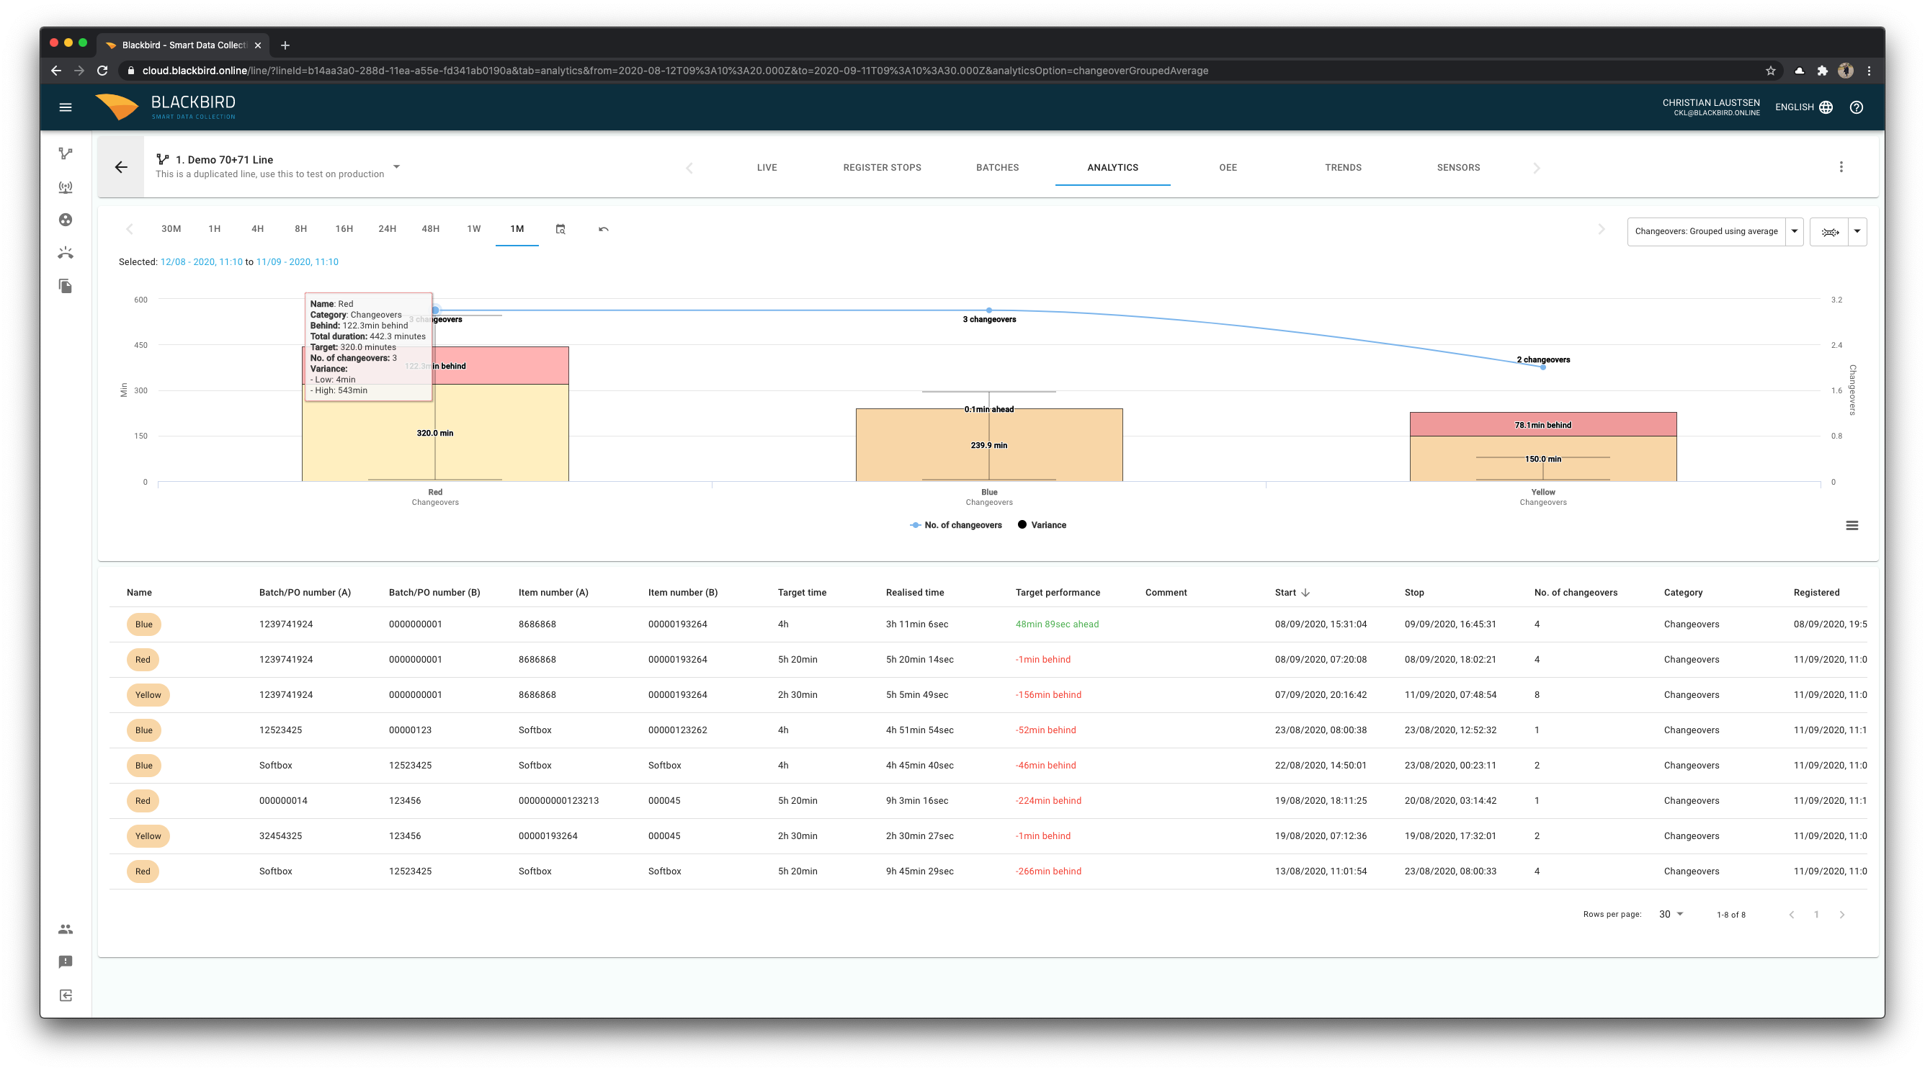Open the Christian Laustsen user profile
The height and width of the screenshot is (1071, 1925).
click(x=1710, y=107)
